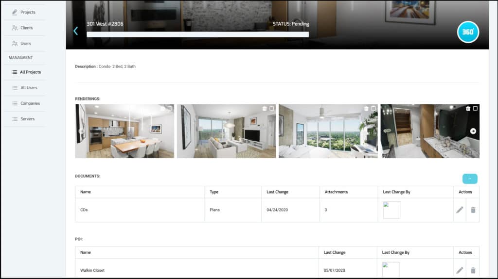Open the living room rendering thumbnail
Image resolution: width=498 pixels, height=279 pixels.
(227, 131)
